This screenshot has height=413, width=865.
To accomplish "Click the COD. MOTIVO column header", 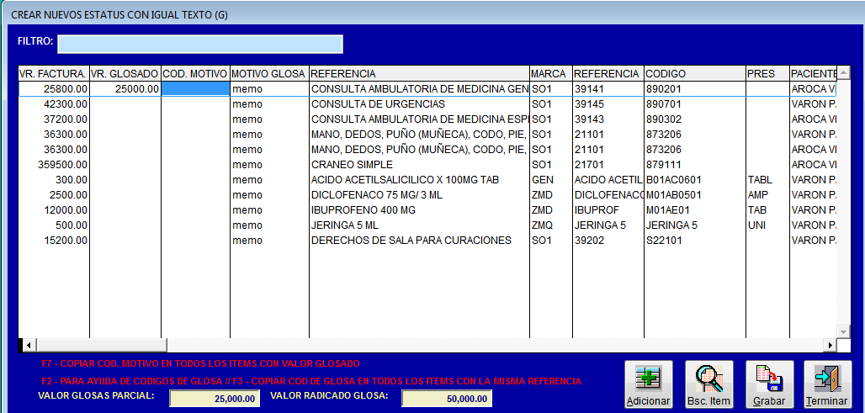I will pos(195,74).
